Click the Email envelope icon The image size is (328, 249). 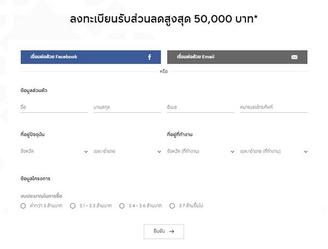click(294, 57)
